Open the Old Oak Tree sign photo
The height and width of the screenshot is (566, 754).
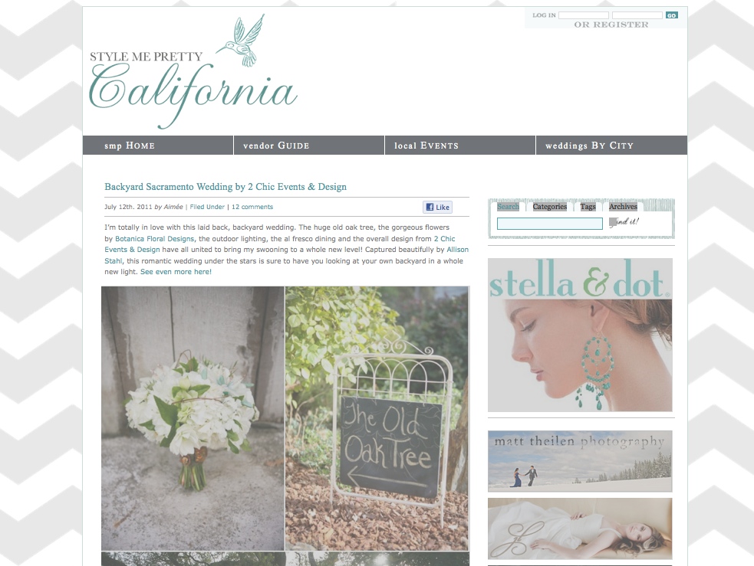pyautogui.click(x=377, y=418)
